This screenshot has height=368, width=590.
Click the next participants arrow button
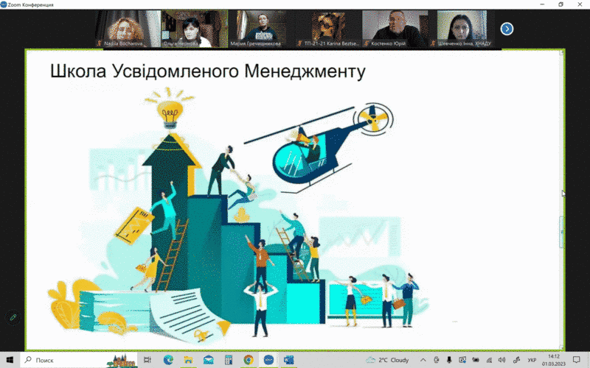tap(507, 29)
